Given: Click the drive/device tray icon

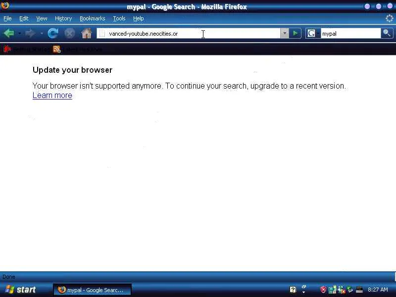Looking at the screenshot, I should click(359, 290).
